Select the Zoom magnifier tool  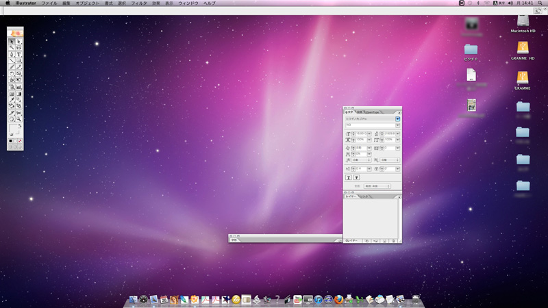[18, 119]
